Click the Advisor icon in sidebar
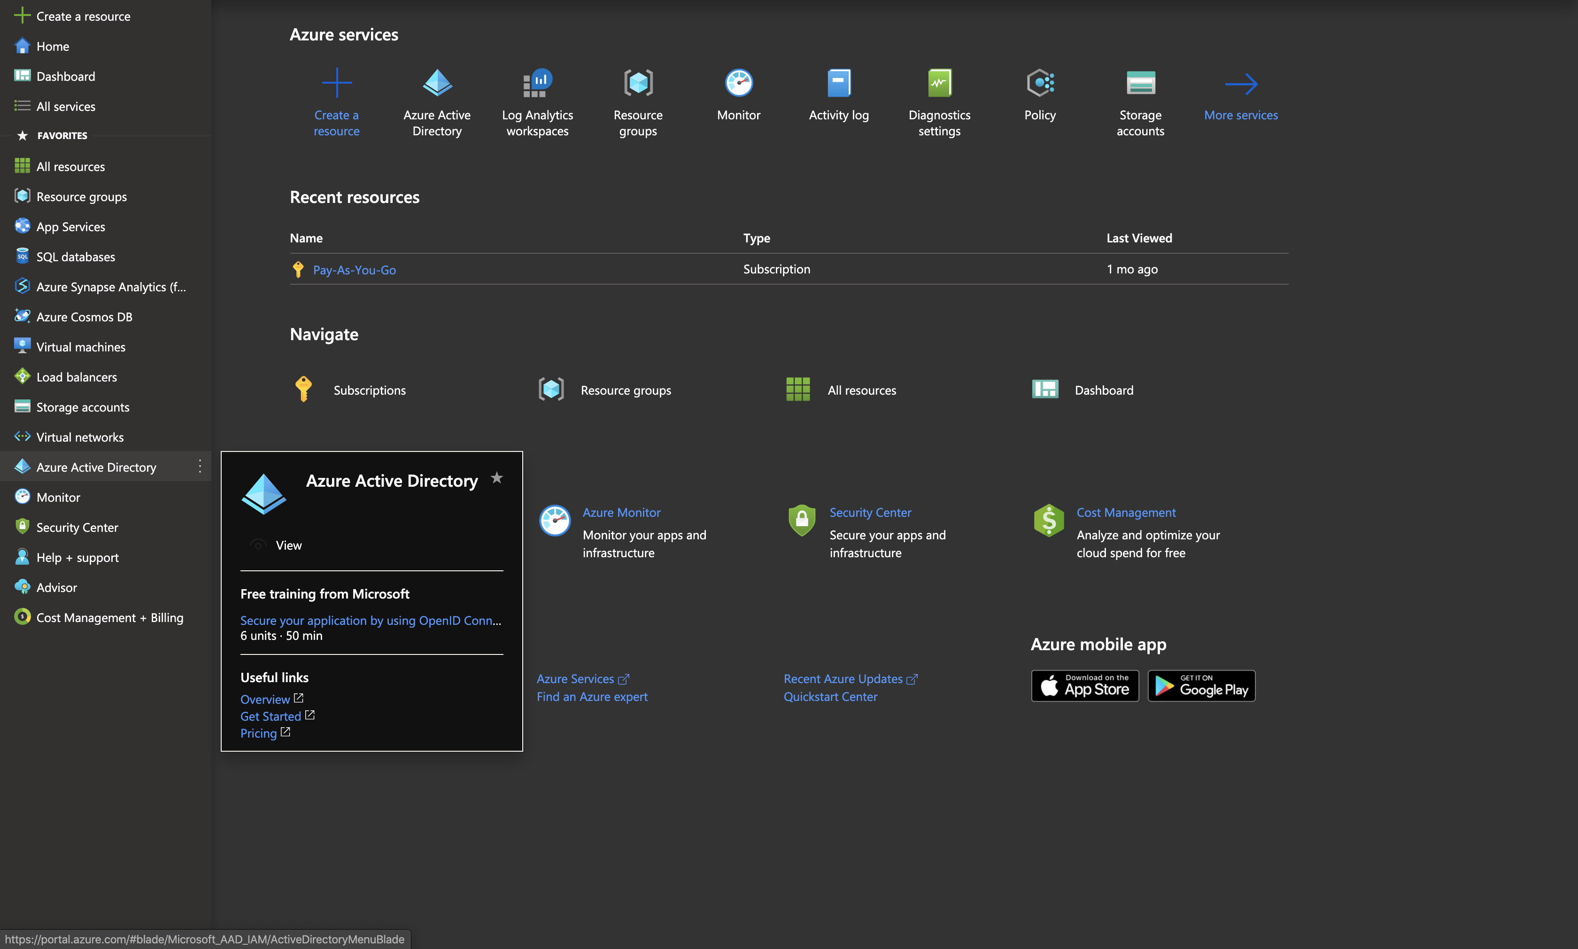Viewport: 1578px width, 949px height. point(23,587)
